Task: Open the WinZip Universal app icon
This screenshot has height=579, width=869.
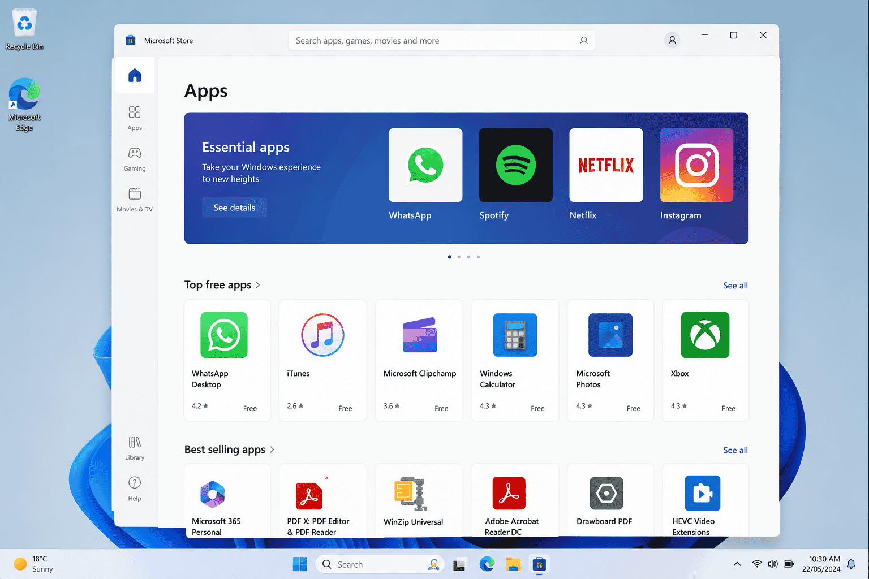Action: (x=410, y=494)
